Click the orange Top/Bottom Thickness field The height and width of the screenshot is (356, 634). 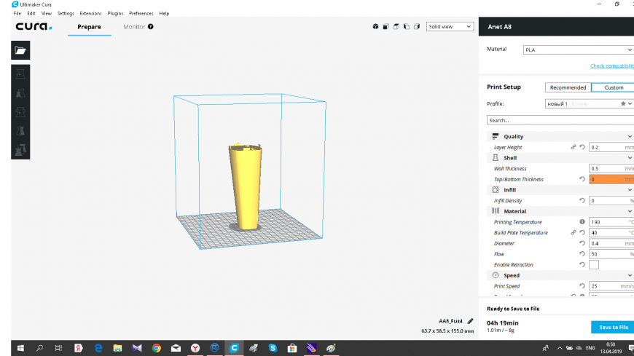pos(611,179)
